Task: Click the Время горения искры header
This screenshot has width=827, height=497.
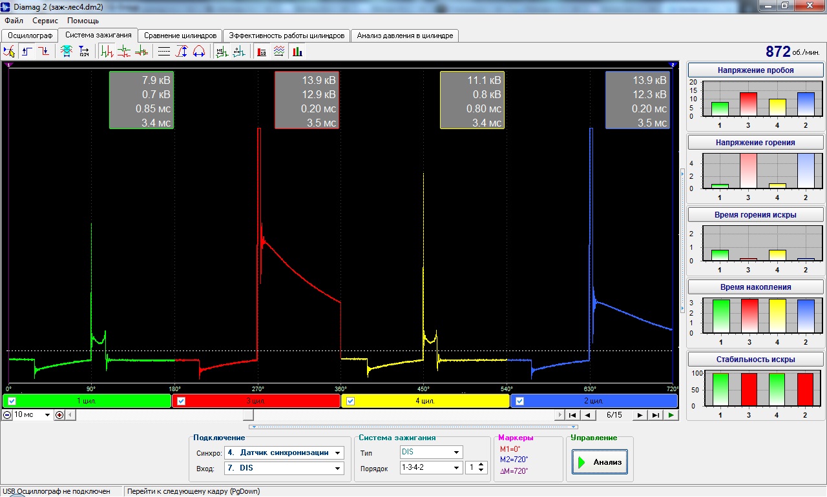Action: pyautogui.click(x=755, y=214)
